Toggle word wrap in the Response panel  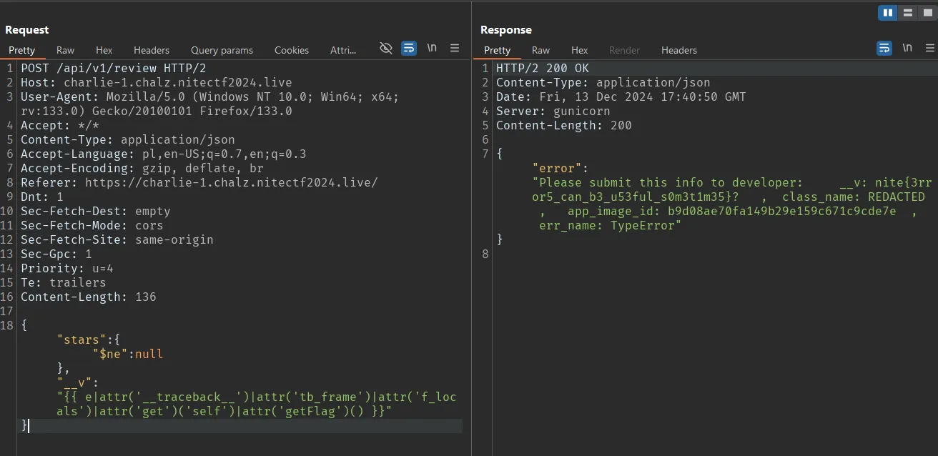[x=884, y=48]
